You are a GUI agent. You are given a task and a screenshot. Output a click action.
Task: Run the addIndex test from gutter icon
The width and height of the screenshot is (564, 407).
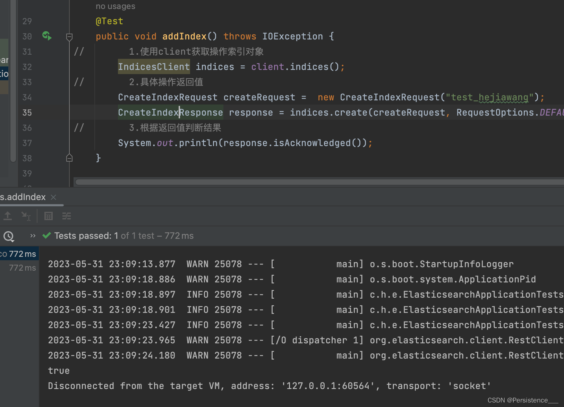coord(47,36)
